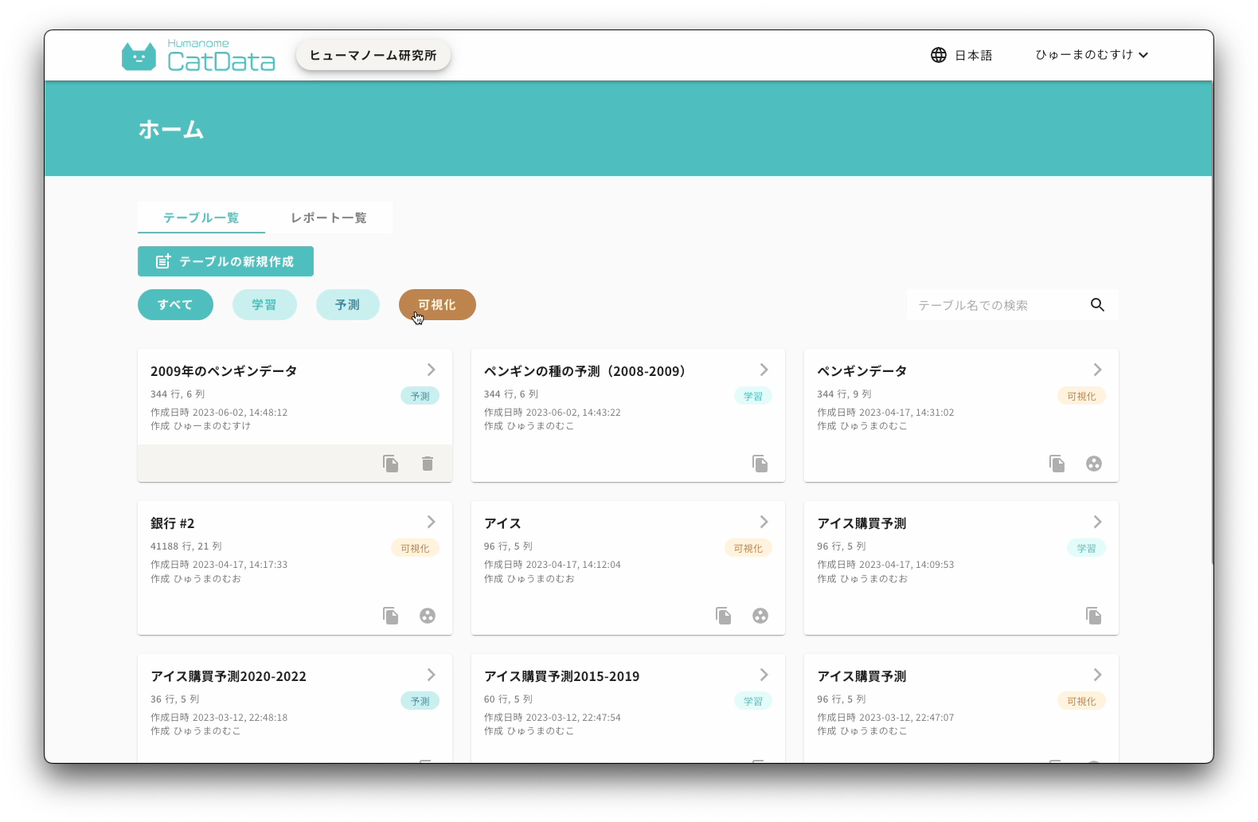
Task: Open アイス購買予測2015-2019 via chevron
Action: (x=764, y=675)
